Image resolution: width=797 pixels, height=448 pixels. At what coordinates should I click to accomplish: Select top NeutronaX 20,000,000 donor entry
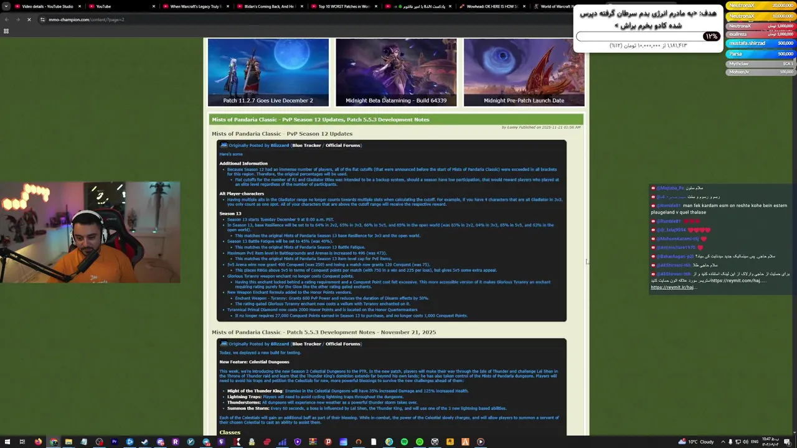pos(760,6)
